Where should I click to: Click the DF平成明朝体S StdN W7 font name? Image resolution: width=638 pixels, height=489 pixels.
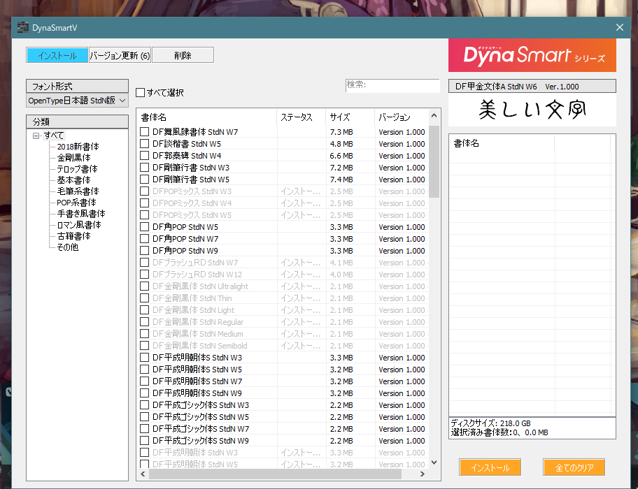point(197,381)
